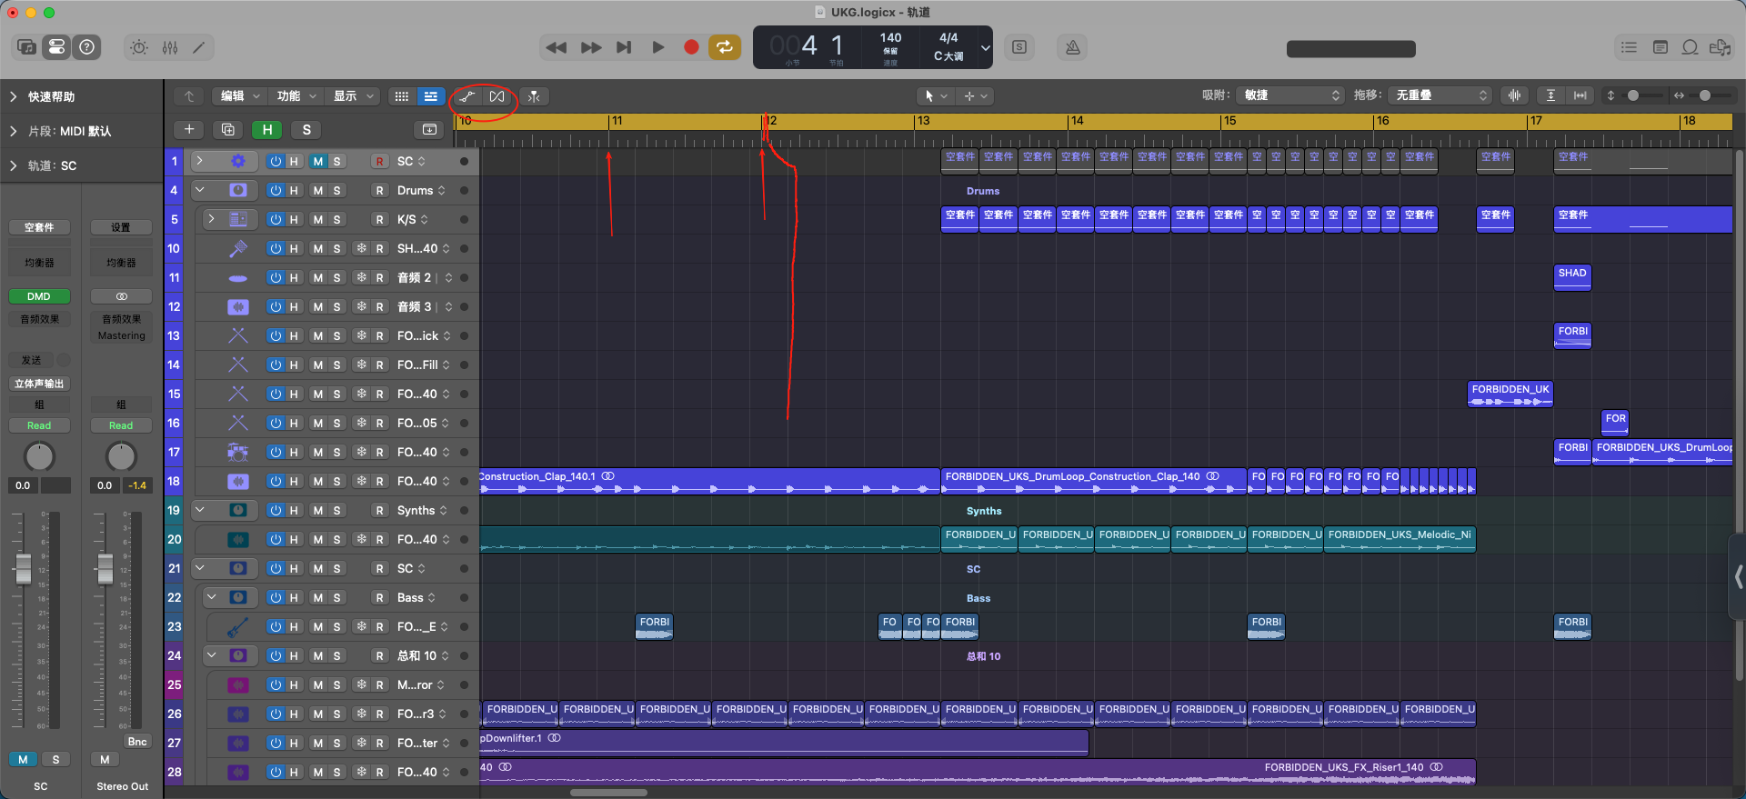Solo the Drums track
The width and height of the screenshot is (1746, 799).
336,191
